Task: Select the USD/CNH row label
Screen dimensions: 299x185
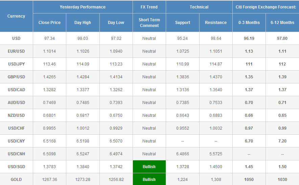Action: coord(16,154)
